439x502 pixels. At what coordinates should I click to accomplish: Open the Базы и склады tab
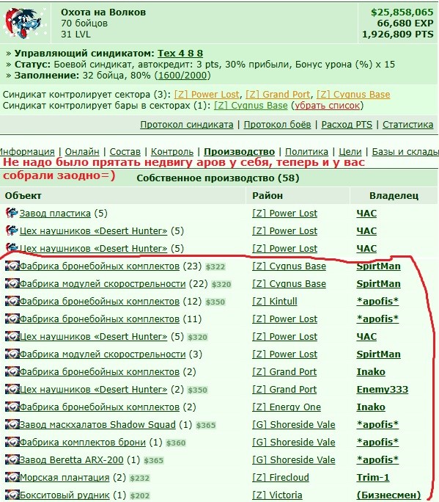pyautogui.click(x=405, y=151)
